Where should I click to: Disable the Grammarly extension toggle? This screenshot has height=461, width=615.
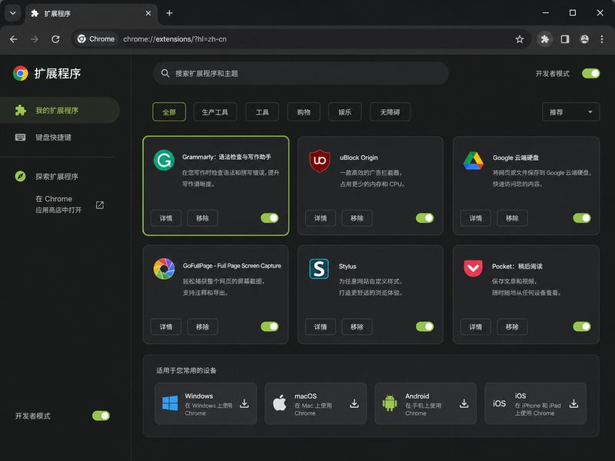click(x=270, y=218)
